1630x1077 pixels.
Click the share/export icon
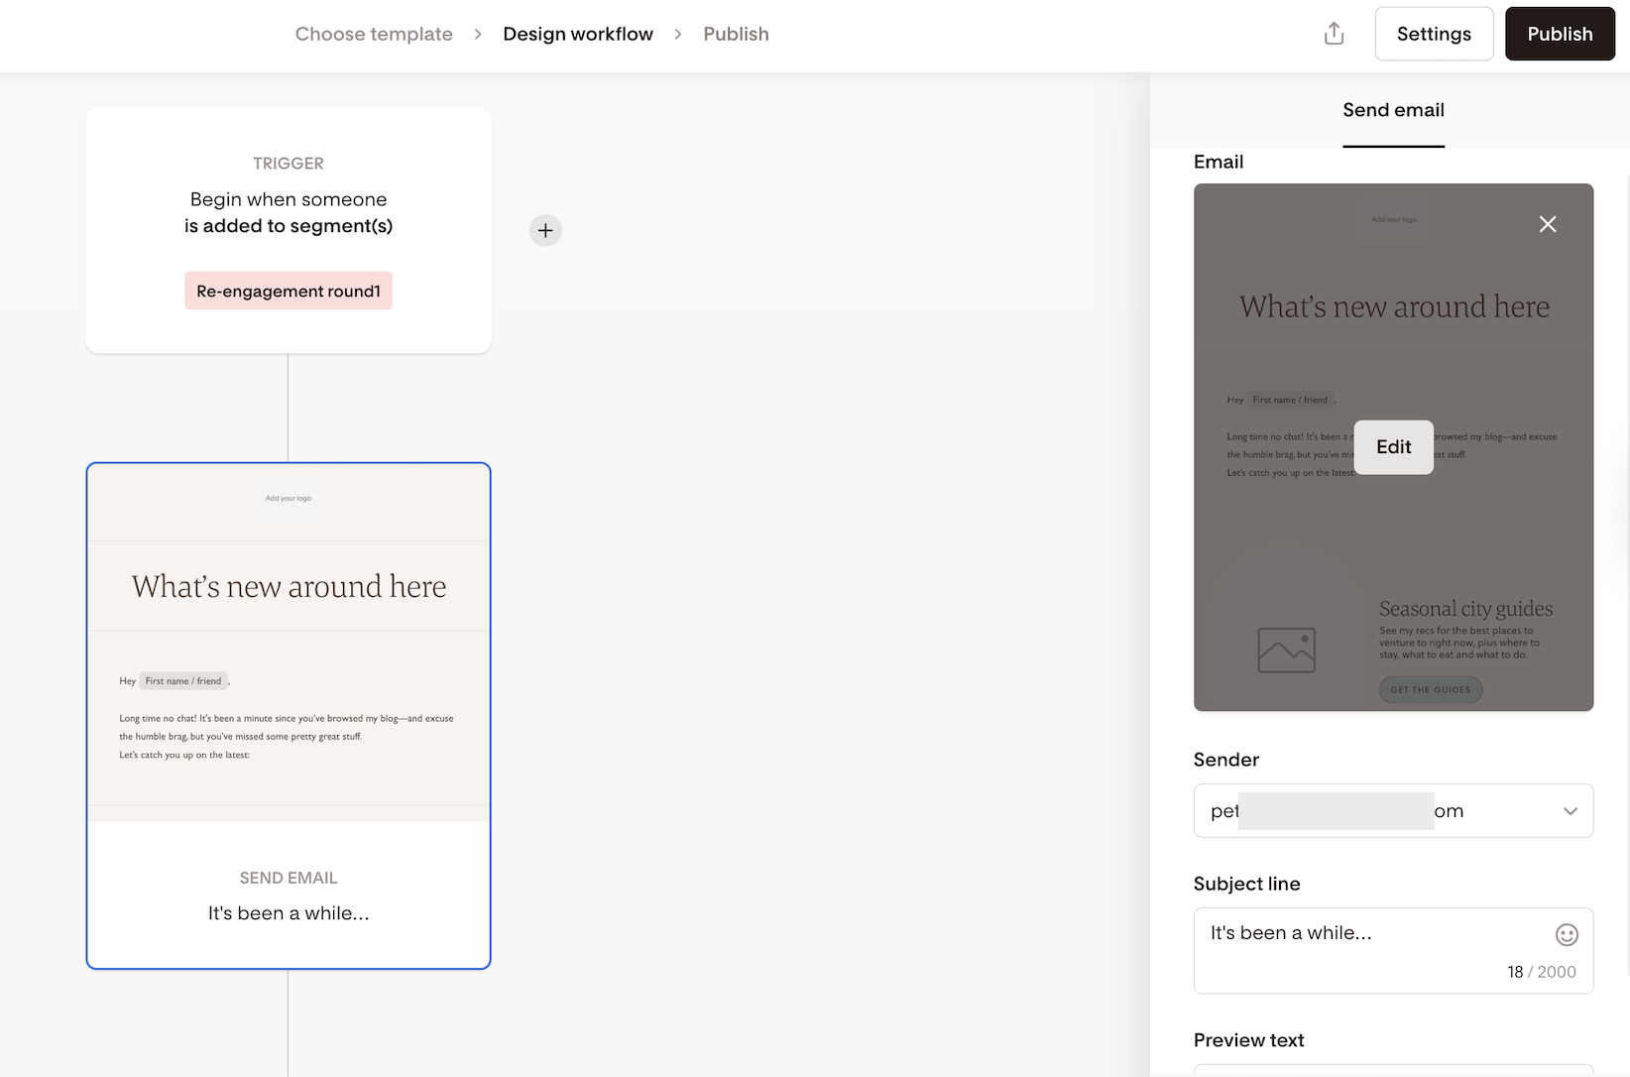pyautogui.click(x=1334, y=34)
